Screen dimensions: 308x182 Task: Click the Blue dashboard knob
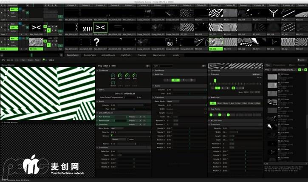coord(135,75)
